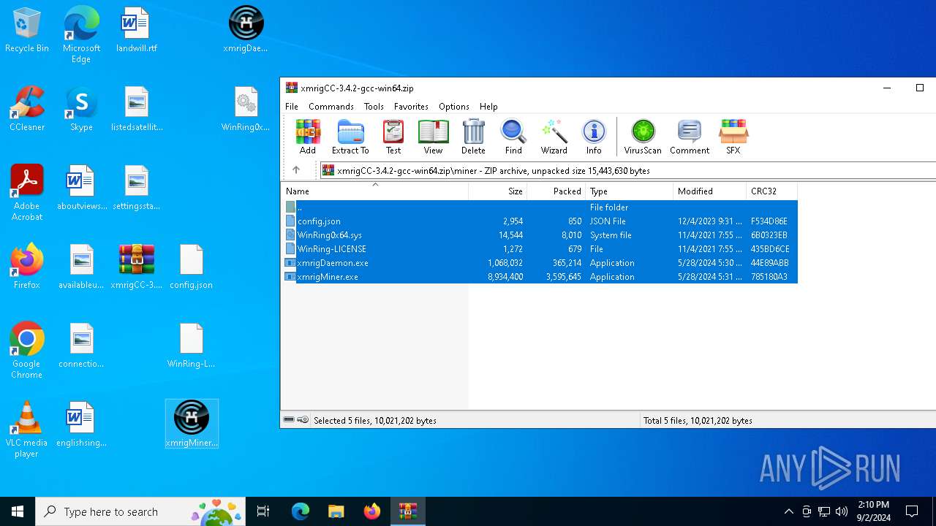
Task: Open File Explorer from taskbar
Action: 336,511
